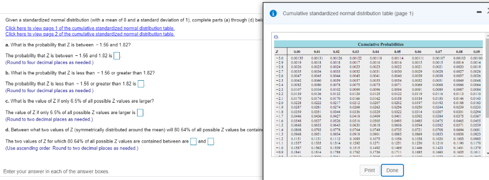Click the dialog title 'Cumulative standardized normal distribution table (page 1)'

[x=348, y=13]
